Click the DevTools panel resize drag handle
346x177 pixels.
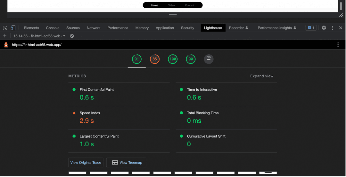[x=173, y=15]
